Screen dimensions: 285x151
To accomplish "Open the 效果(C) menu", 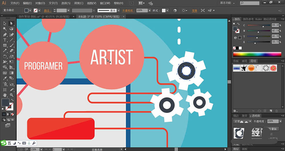I will [x=79, y=3].
